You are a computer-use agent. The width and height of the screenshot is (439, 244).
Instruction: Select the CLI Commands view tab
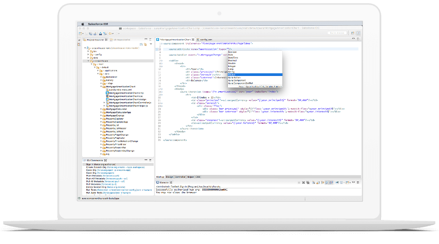[x=95, y=160]
